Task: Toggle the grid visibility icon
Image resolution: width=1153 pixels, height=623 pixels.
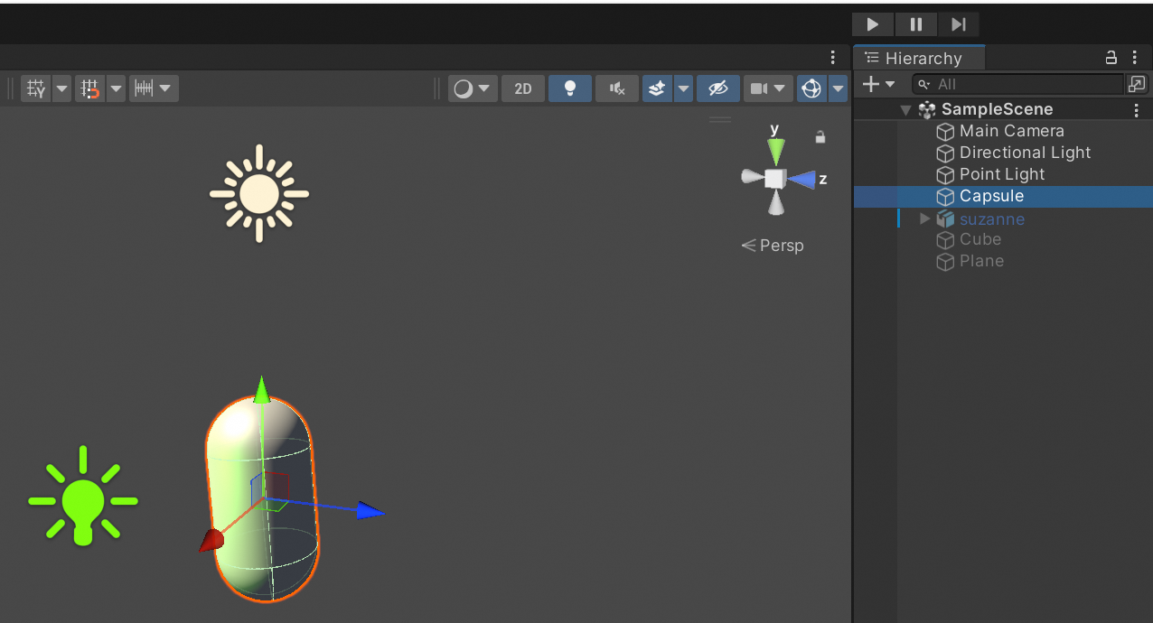Action: coord(36,88)
